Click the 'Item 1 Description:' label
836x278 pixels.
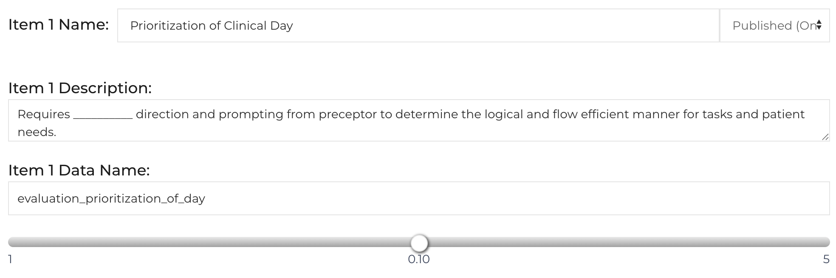click(80, 88)
